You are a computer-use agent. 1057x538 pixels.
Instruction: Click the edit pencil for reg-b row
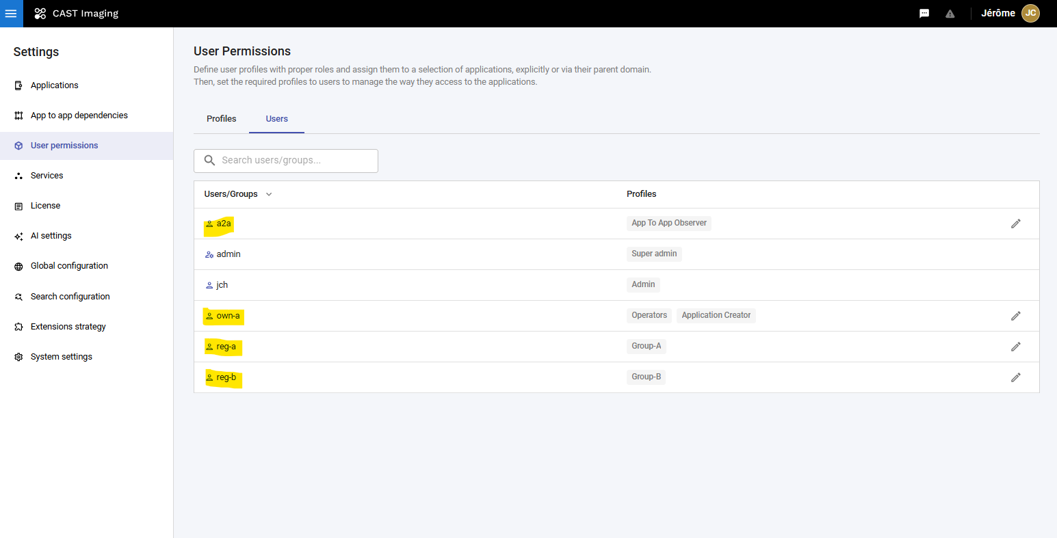[1015, 377]
